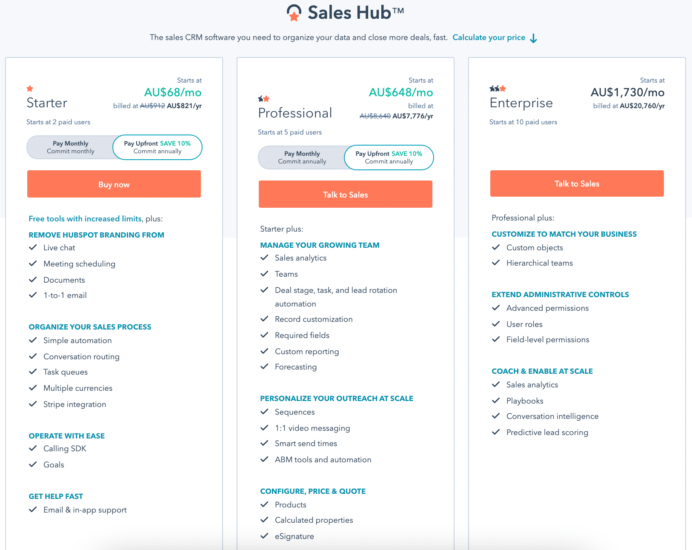Click the eSignature feature
The image size is (692, 550).
[x=295, y=536]
